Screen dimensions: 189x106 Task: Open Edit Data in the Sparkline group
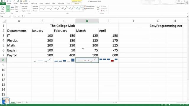[x=3, y=9]
